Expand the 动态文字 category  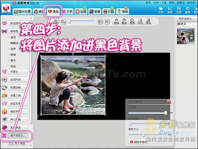click(18, 104)
